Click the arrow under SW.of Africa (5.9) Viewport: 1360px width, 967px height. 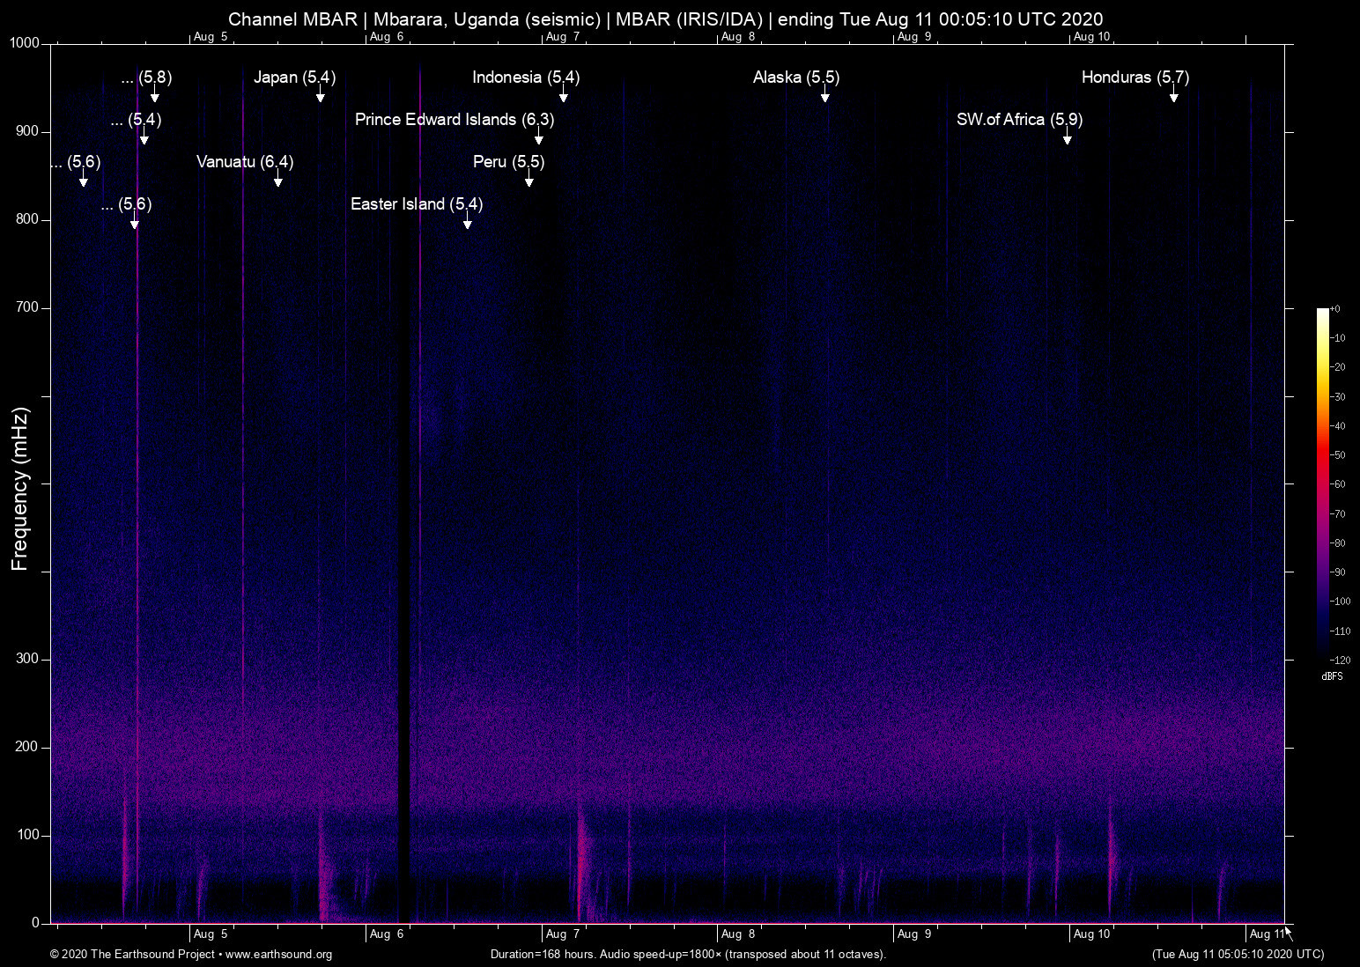click(x=1067, y=138)
